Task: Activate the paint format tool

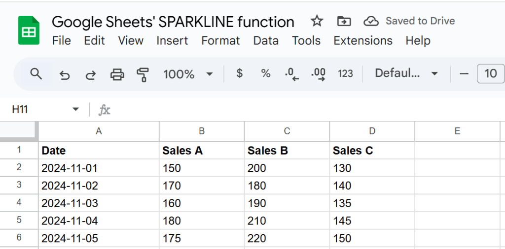Action: [x=143, y=74]
